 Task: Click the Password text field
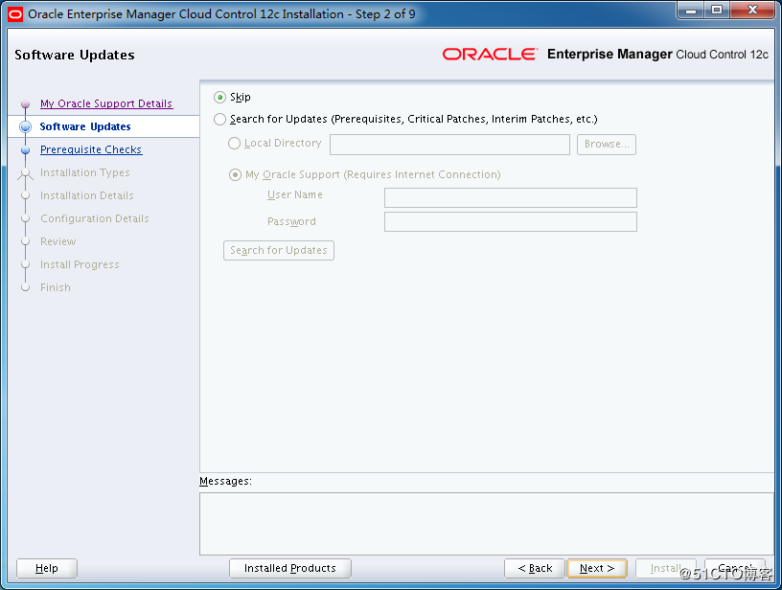pos(510,221)
